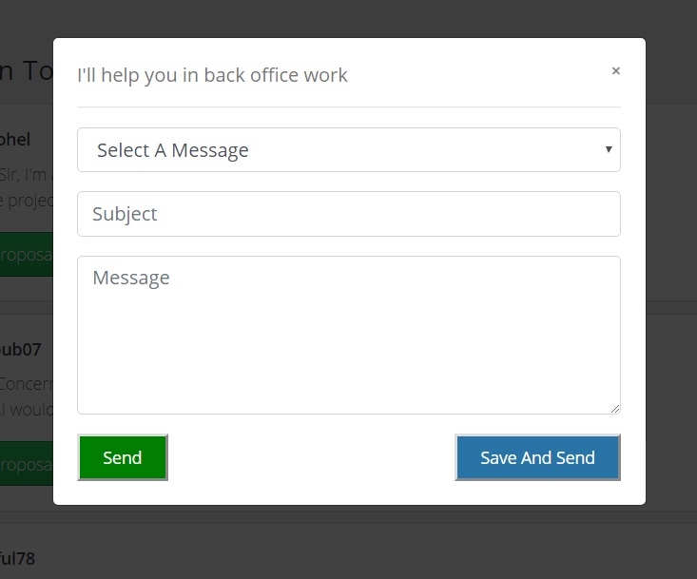Select the username ending in "ohel"
697x579 pixels.
(15, 140)
